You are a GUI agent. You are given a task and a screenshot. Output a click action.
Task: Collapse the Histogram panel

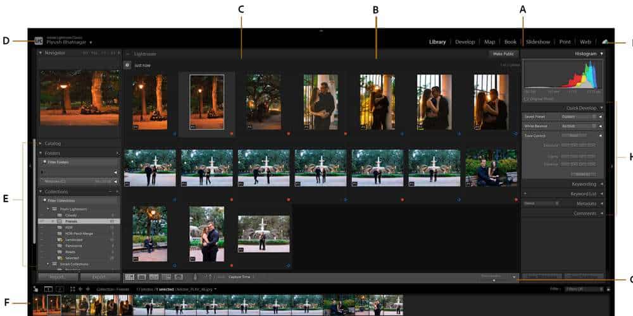tap(601, 54)
